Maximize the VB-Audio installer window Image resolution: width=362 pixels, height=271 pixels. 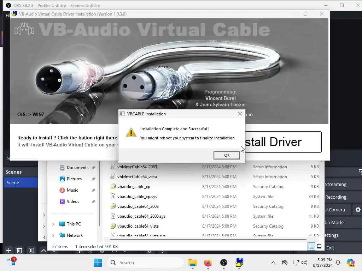tap(305, 14)
